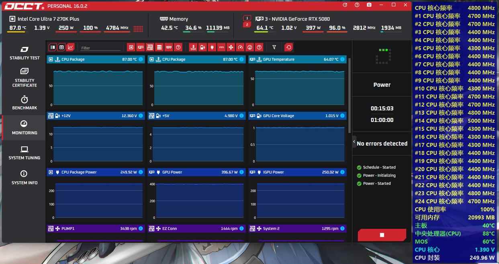Screen dimensions: 499x264
Task: Click the "#14 CPU 核心频率" row in overlay
Action: [455, 121]
